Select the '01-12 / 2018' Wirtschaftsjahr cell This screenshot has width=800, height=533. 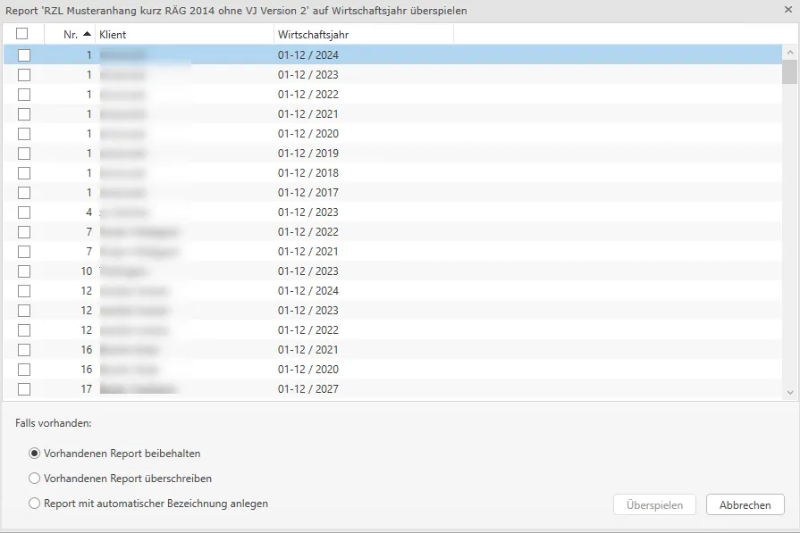click(x=308, y=172)
